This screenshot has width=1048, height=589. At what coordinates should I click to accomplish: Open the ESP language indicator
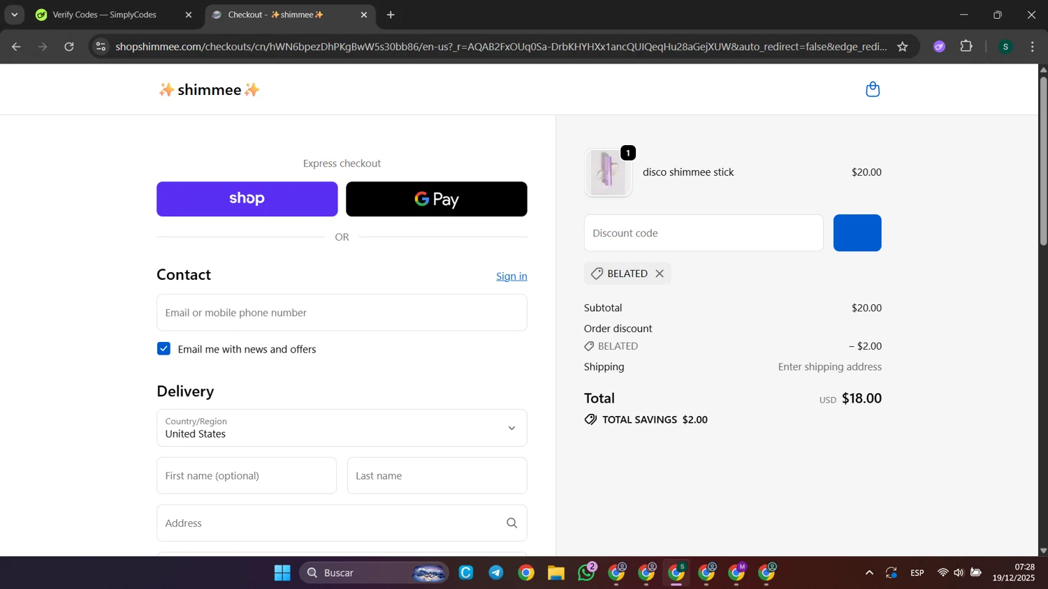[917, 573]
